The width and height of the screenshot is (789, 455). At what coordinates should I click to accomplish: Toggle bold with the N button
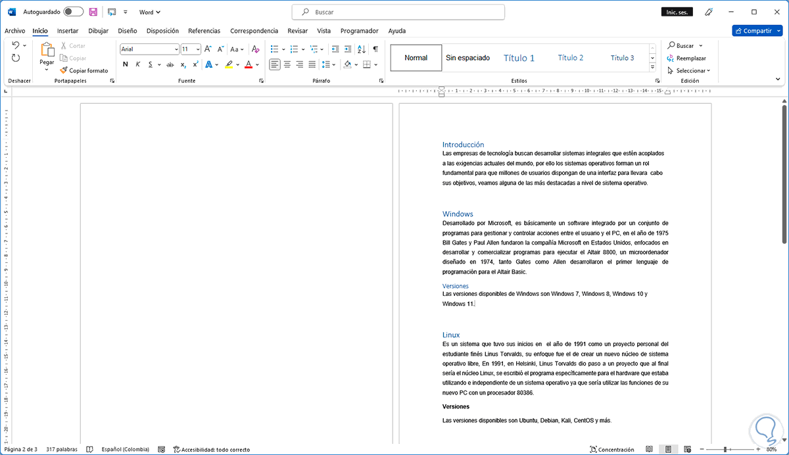coord(125,64)
